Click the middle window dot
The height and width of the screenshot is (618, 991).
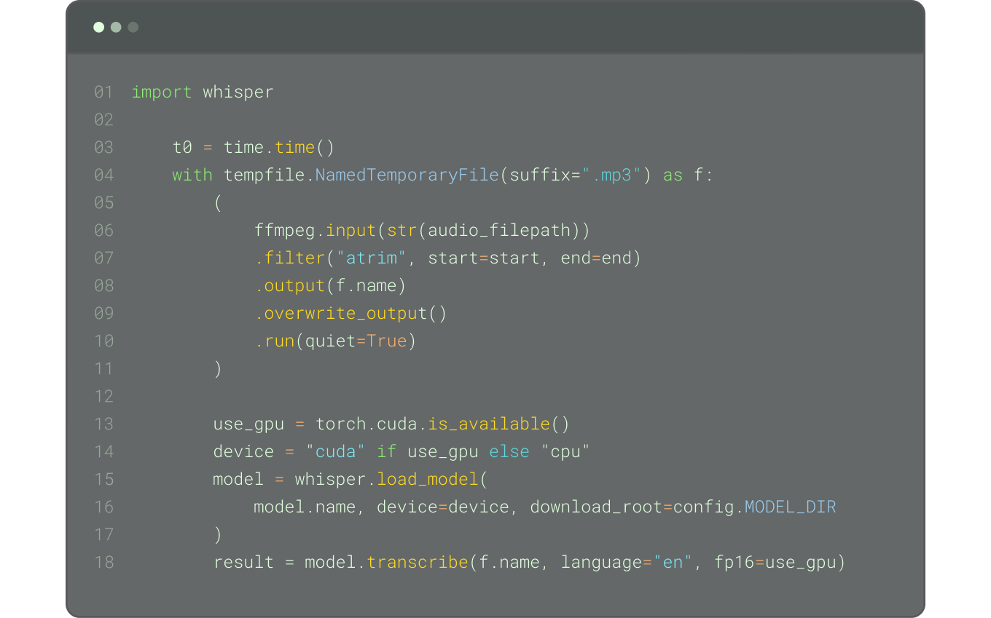116,28
